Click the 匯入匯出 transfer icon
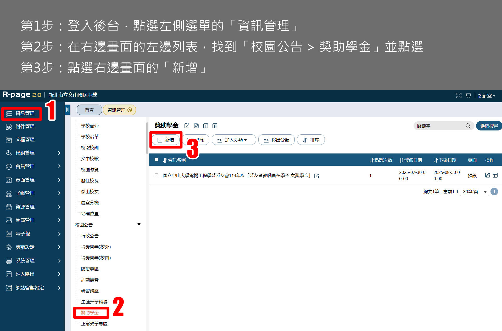502x331 pixels. click(x=9, y=274)
